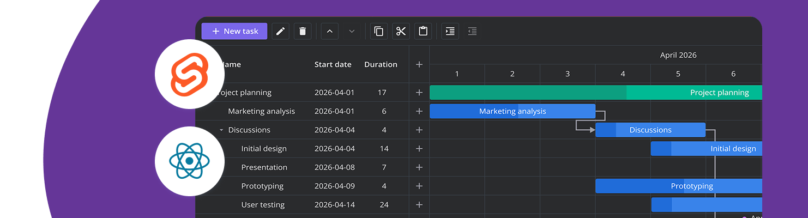
Task: Click the clipboard paste icon
Action: (423, 31)
